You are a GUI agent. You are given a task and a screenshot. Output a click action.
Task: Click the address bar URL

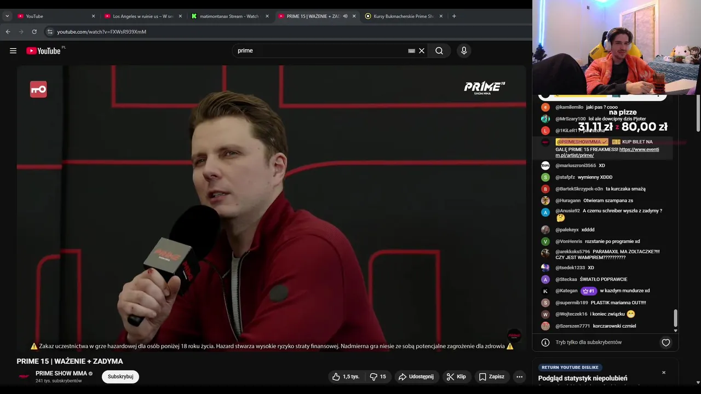point(102,32)
